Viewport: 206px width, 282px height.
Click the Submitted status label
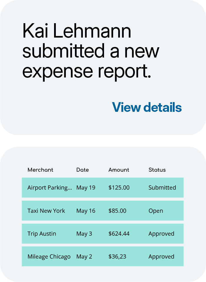[162, 188]
